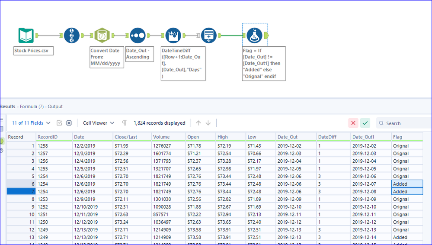Select the Multi-Row Formula tool icon

pyautogui.click(x=173, y=35)
